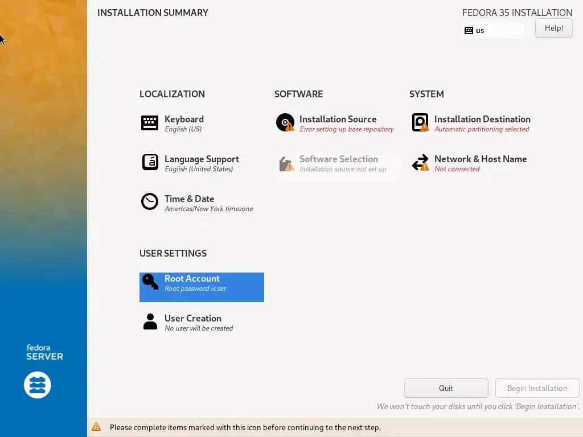Click the FEDORA 35 INSTALLATION title
Image resolution: width=583 pixels, height=437 pixels.
[x=517, y=13]
